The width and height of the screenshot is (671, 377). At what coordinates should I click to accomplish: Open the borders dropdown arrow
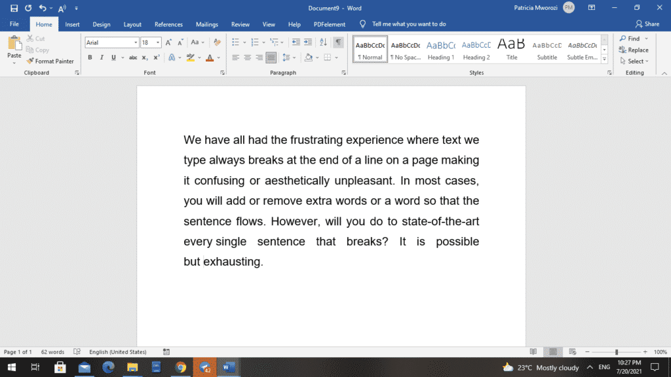coord(337,58)
